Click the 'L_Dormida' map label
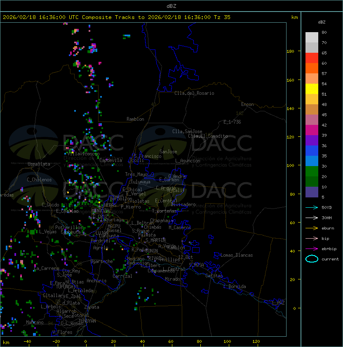The width and height of the screenshot is (343, 347). pos(235,286)
